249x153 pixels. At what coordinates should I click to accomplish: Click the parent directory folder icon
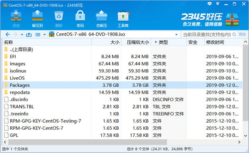click(x=6, y=49)
